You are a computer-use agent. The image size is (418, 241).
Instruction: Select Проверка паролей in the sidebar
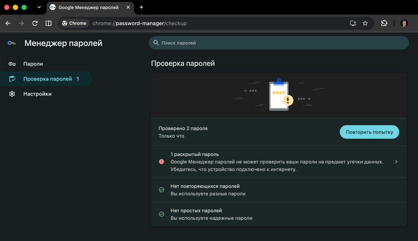pos(46,79)
